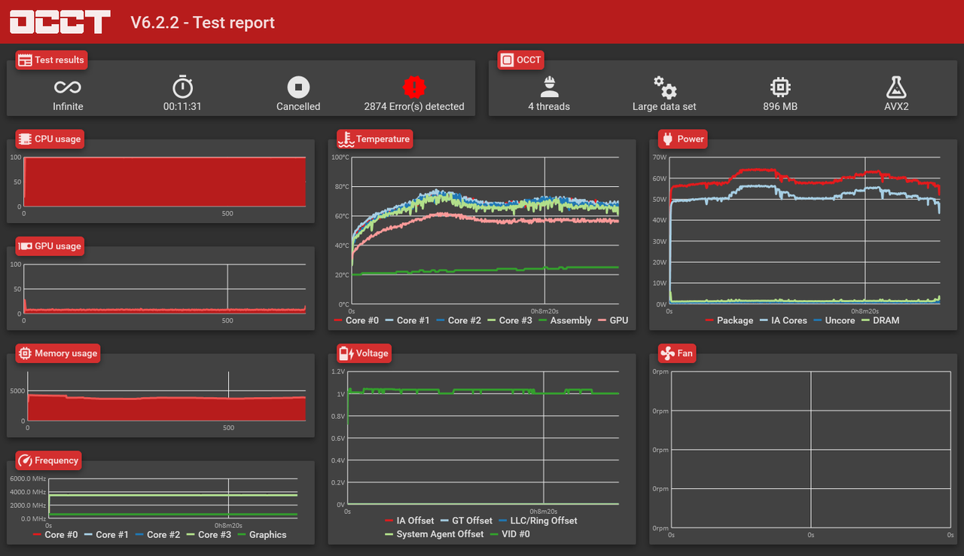Screen dimensions: 964x556
Task: Click the Cancelled stop icon
Action: click(x=298, y=87)
